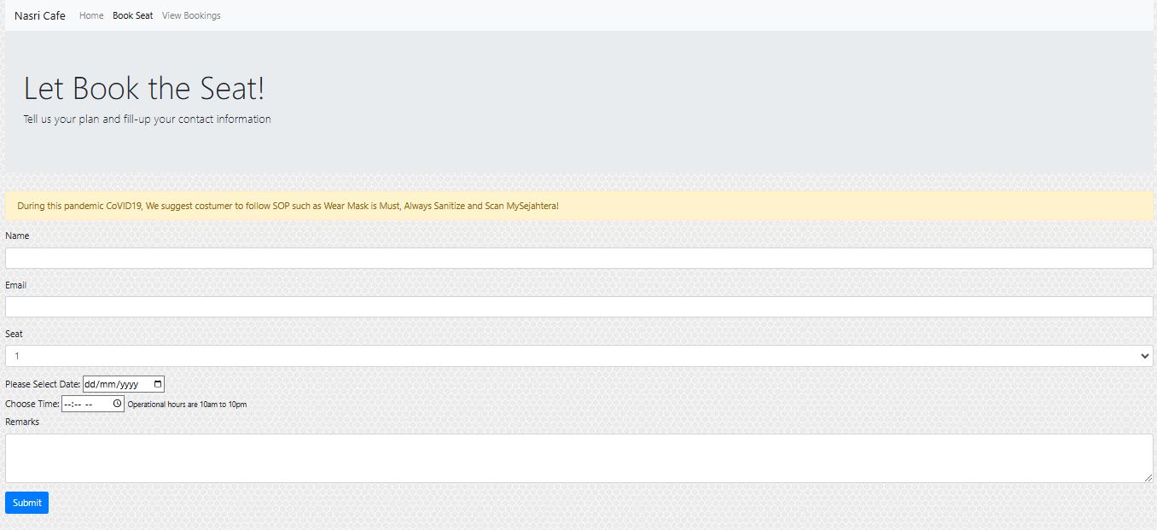The image size is (1157, 530).
Task: Click inside the Remarks text area
Action: click(x=578, y=458)
